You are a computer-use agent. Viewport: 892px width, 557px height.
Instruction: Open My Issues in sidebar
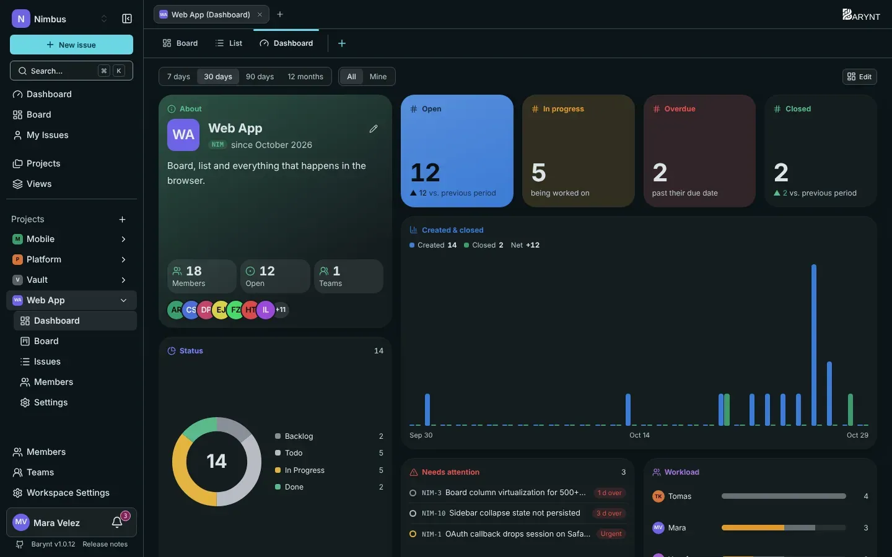pyautogui.click(x=71, y=135)
